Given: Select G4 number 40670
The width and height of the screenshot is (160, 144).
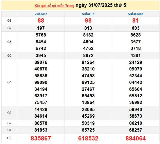Looking at the screenshot, I should pyautogui.click(x=41, y=69).
